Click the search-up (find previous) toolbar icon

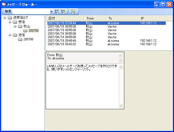click(63, 11)
